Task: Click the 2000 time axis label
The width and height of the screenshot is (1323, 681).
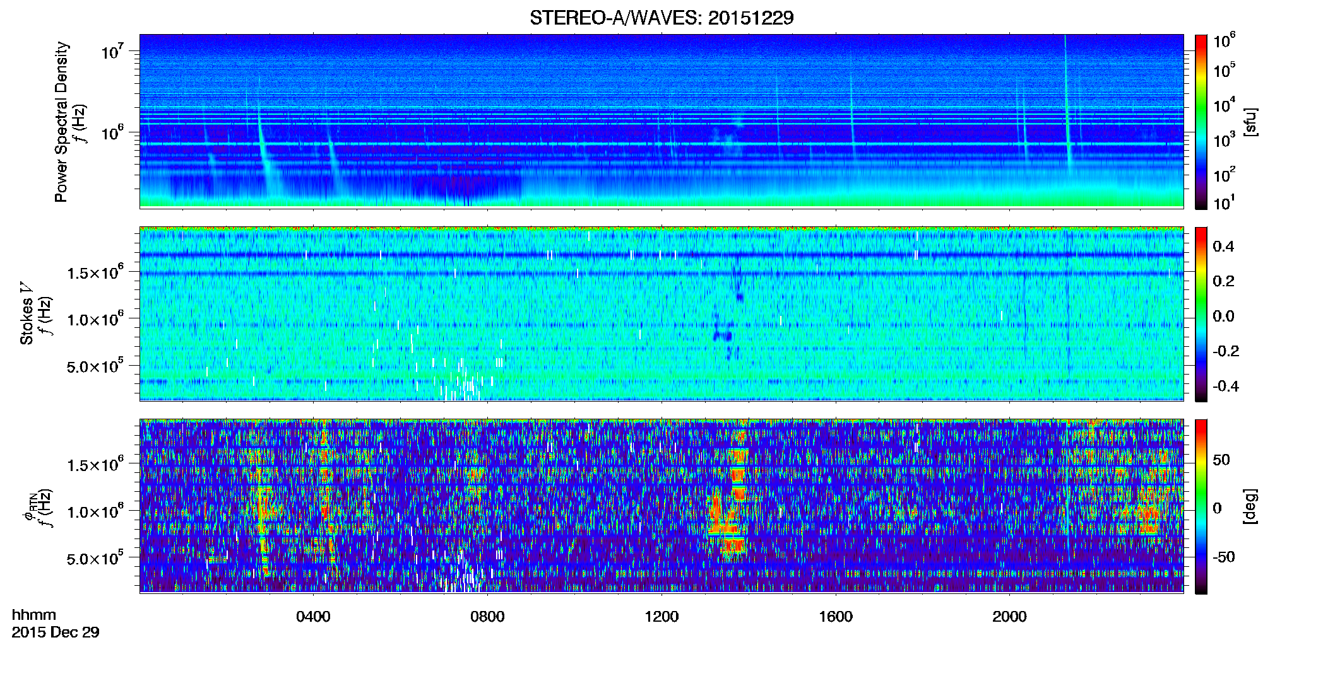Action: coord(1009,616)
